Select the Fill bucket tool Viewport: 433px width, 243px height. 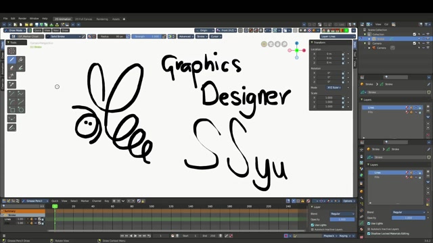(x=21, y=60)
